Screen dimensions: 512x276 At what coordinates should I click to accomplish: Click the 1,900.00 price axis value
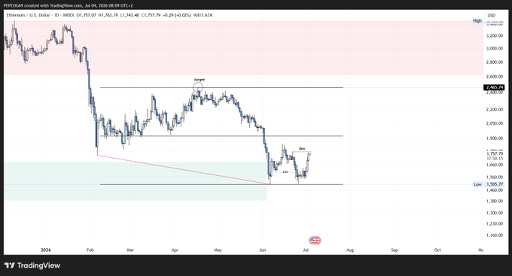click(495, 138)
